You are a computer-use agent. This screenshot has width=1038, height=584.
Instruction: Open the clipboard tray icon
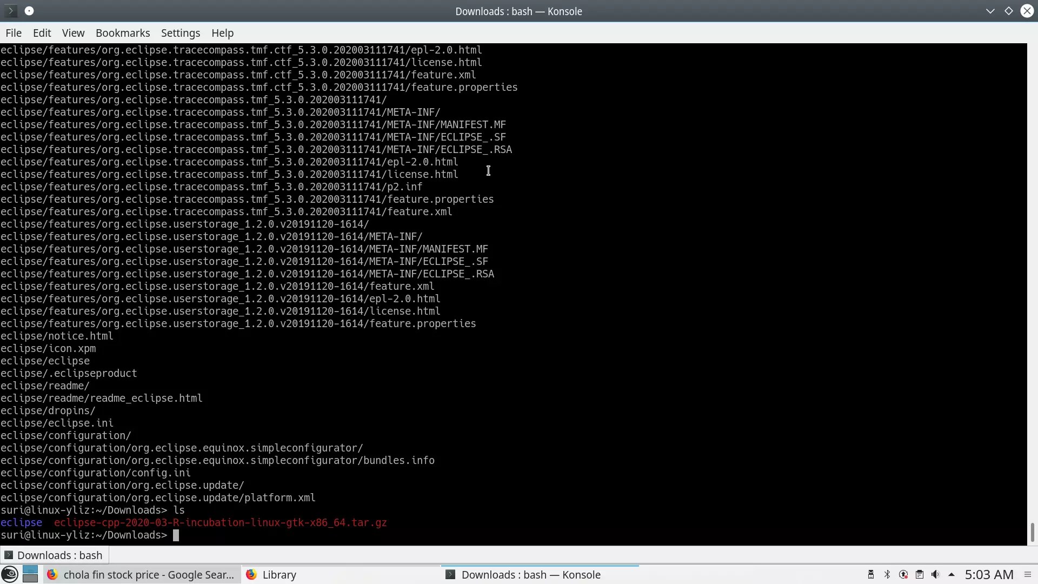pyautogui.click(x=919, y=574)
